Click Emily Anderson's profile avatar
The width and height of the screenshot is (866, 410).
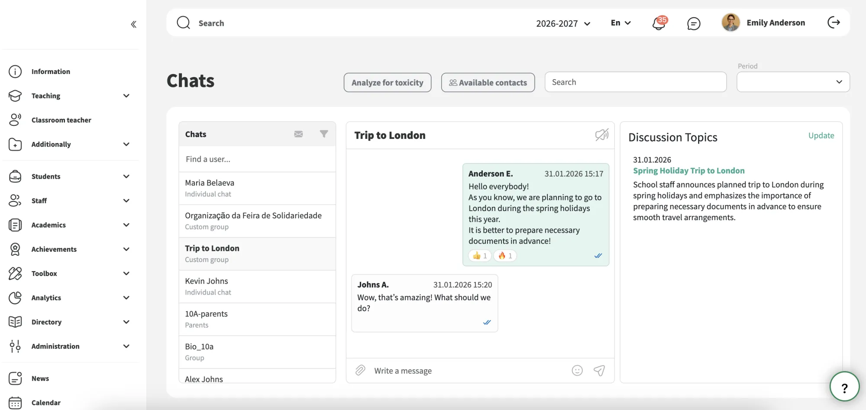pos(731,22)
